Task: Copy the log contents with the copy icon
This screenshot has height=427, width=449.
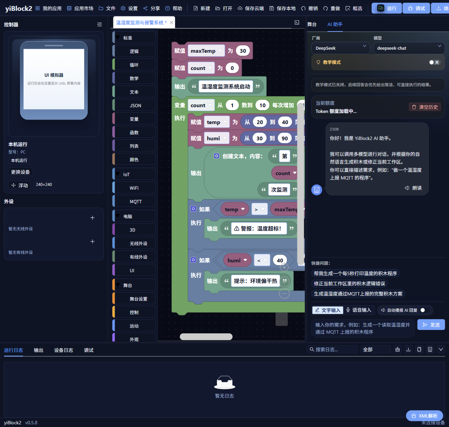Action: 419,349
